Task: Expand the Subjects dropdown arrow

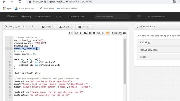Action: click(73, 27)
